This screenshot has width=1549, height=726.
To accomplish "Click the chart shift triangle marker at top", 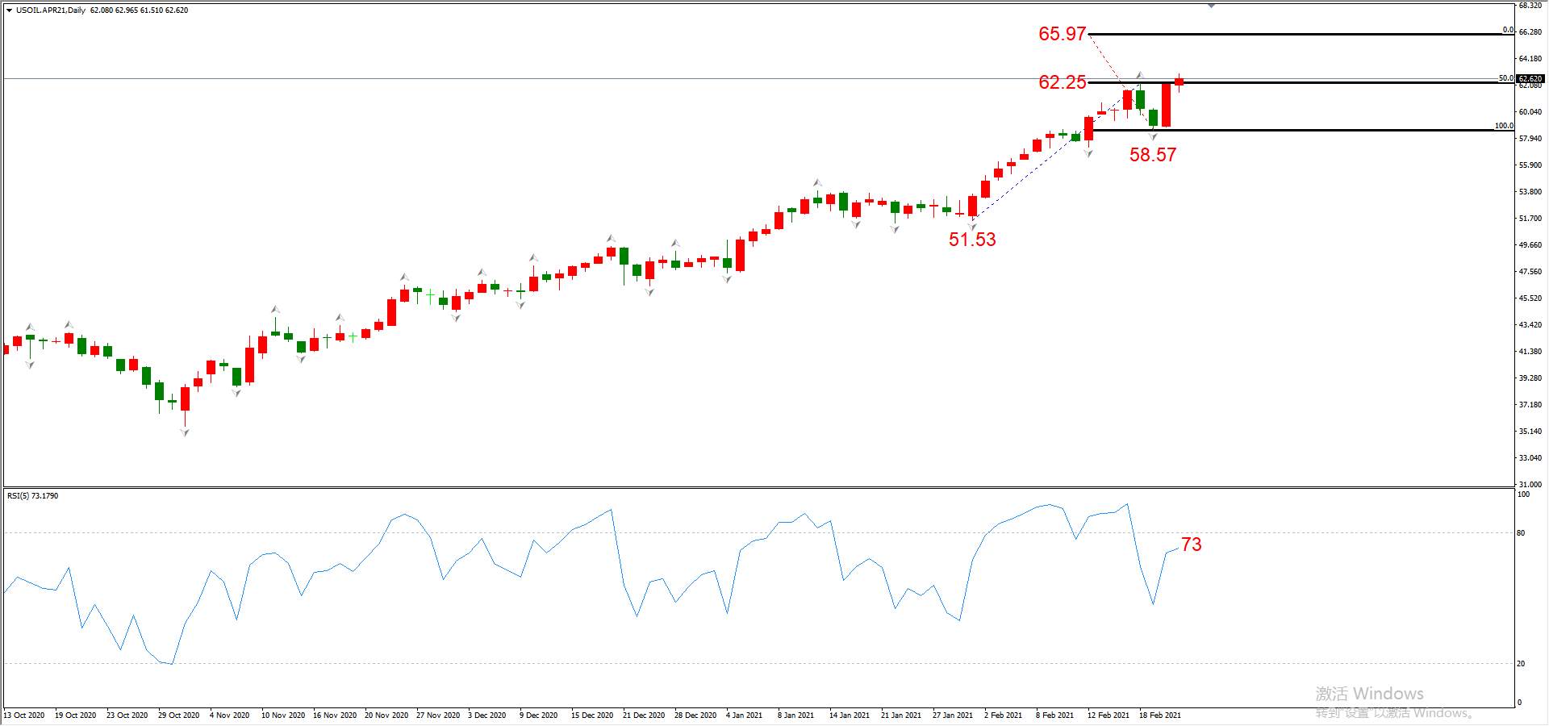I will pos(1211,5).
